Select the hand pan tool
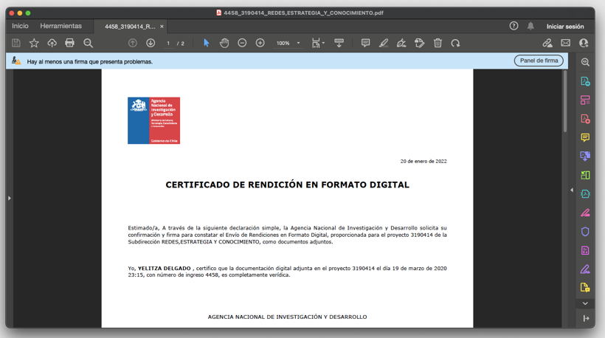Image resolution: width=605 pixels, height=338 pixels. (224, 43)
